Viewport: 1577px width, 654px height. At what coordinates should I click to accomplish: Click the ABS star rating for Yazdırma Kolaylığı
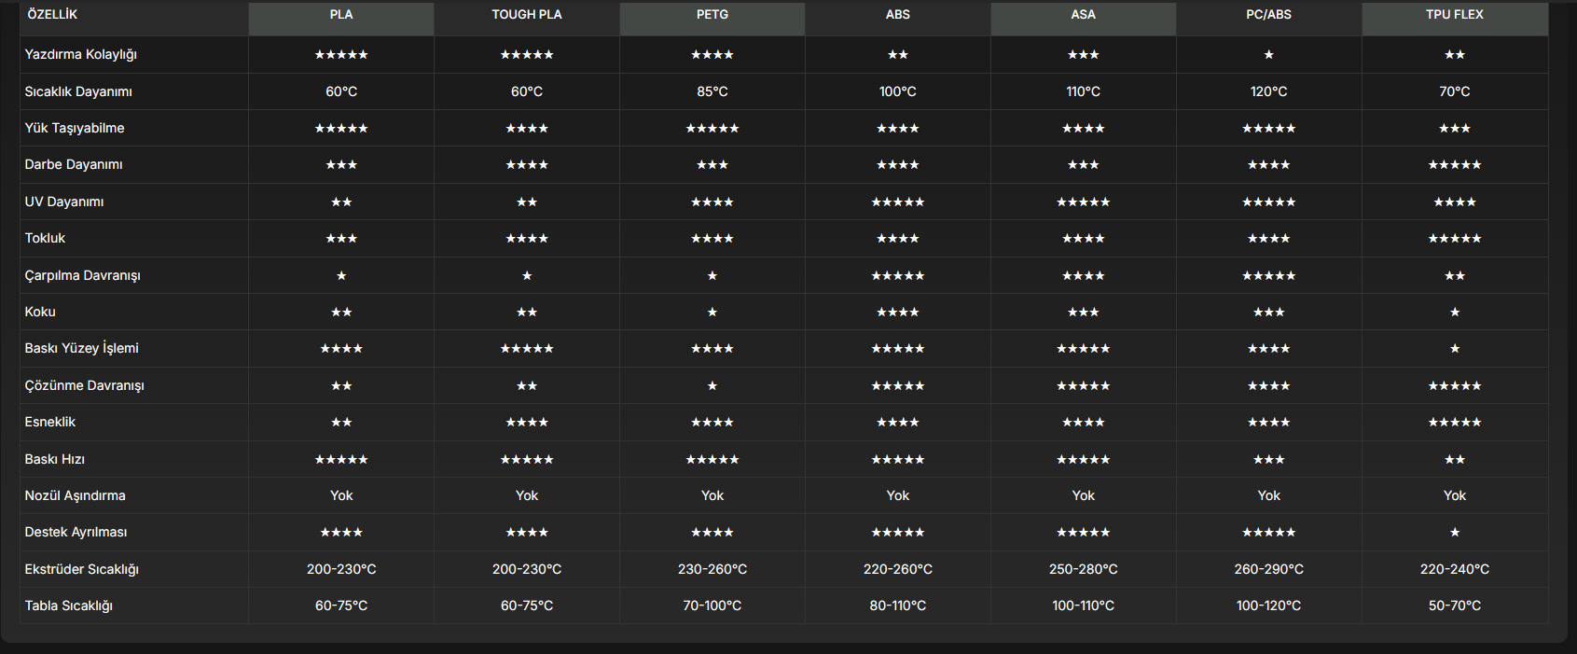coord(898,55)
